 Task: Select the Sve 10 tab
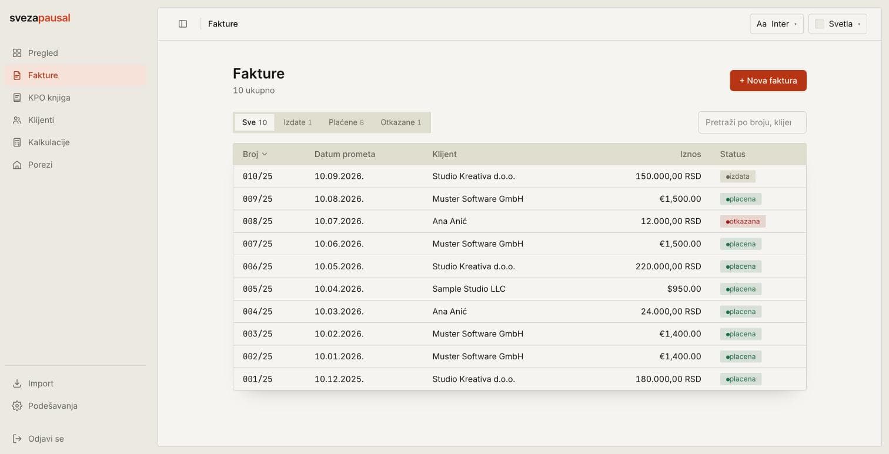tap(255, 122)
